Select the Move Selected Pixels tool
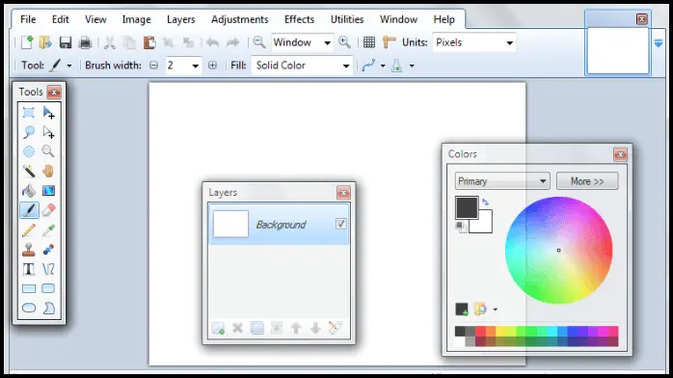 pyautogui.click(x=48, y=113)
